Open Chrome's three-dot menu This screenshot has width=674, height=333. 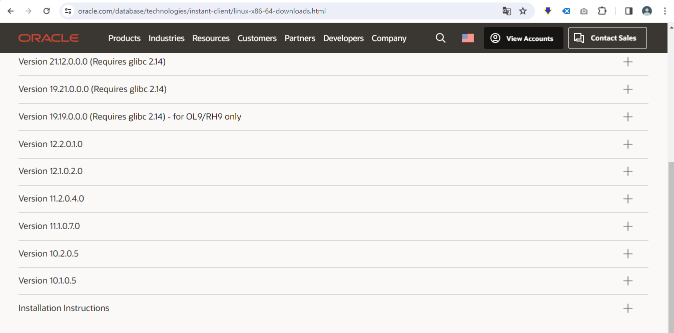pyautogui.click(x=664, y=11)
